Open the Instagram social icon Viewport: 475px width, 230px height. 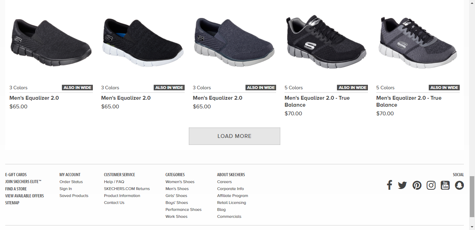431,185
